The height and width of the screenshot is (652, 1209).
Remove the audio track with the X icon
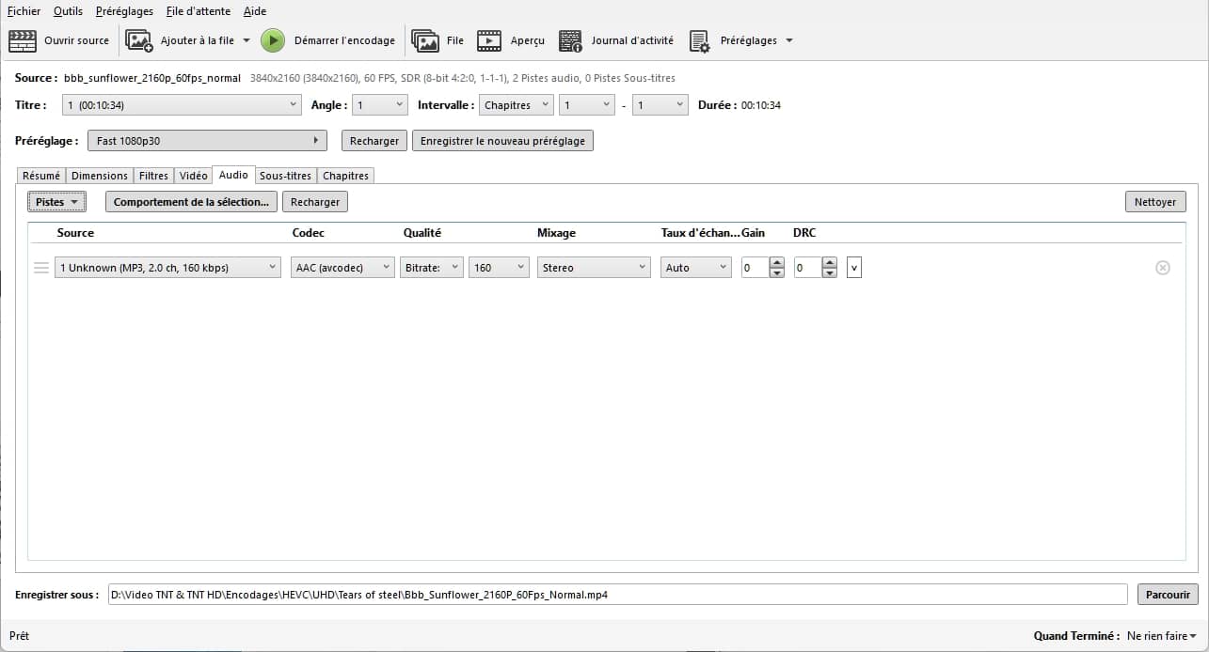click(1163, 268)
